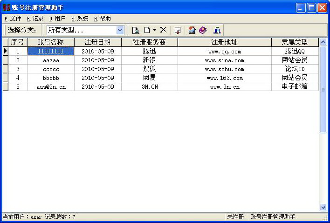Sort by the 账号名称 column header
This screenshot has width=330, height=223.
(50, 42)
